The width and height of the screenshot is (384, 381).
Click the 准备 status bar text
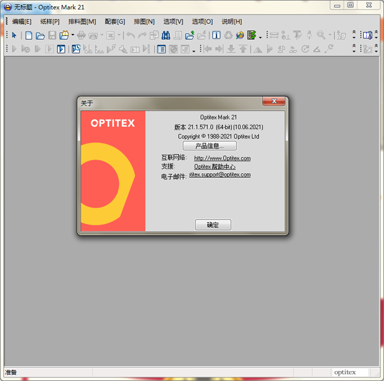[11, 372]
